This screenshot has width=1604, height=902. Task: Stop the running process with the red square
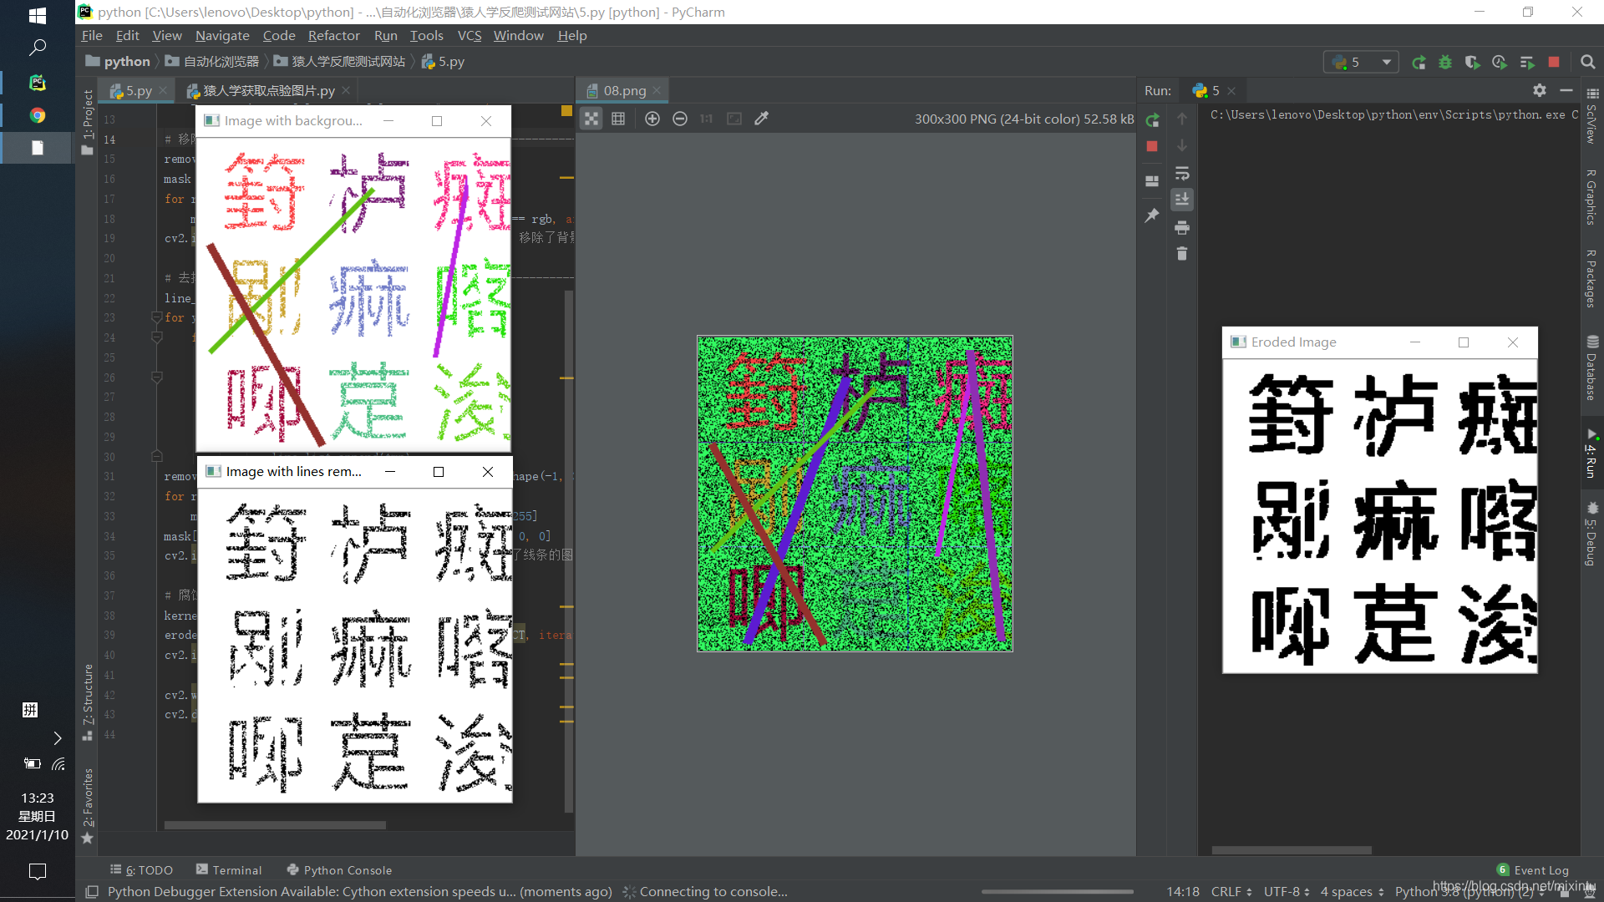[x=1152, y=146]
